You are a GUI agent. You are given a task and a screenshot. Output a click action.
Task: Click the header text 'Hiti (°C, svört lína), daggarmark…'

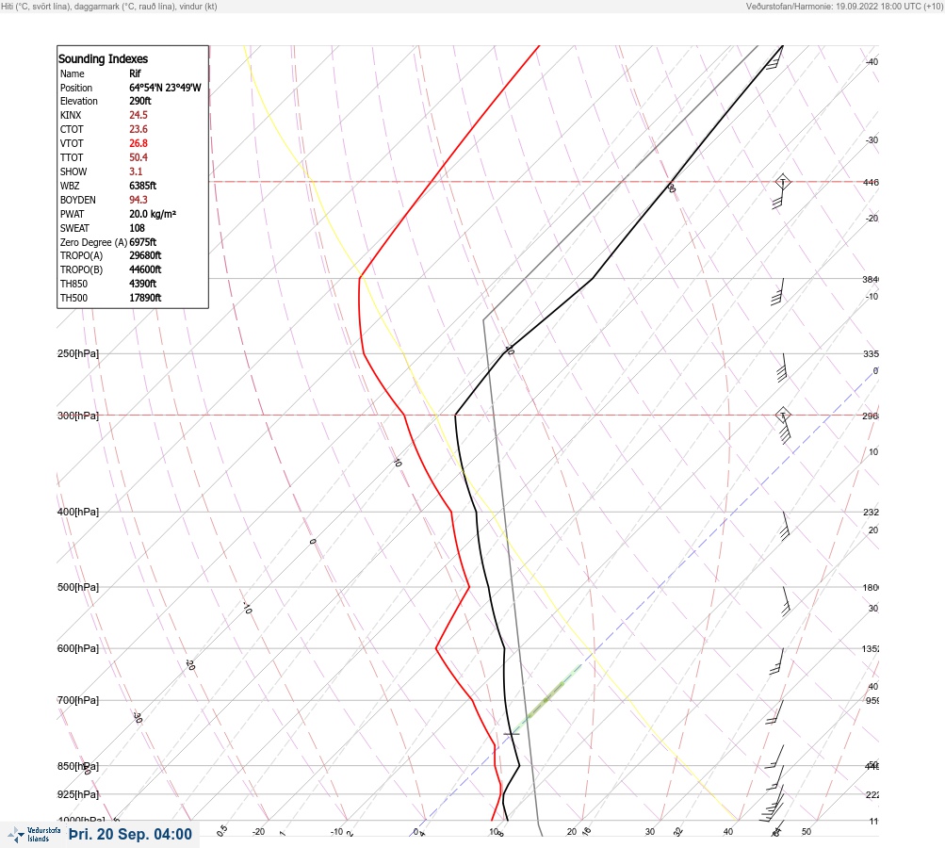pyautogui.click(x=109, y=7)
